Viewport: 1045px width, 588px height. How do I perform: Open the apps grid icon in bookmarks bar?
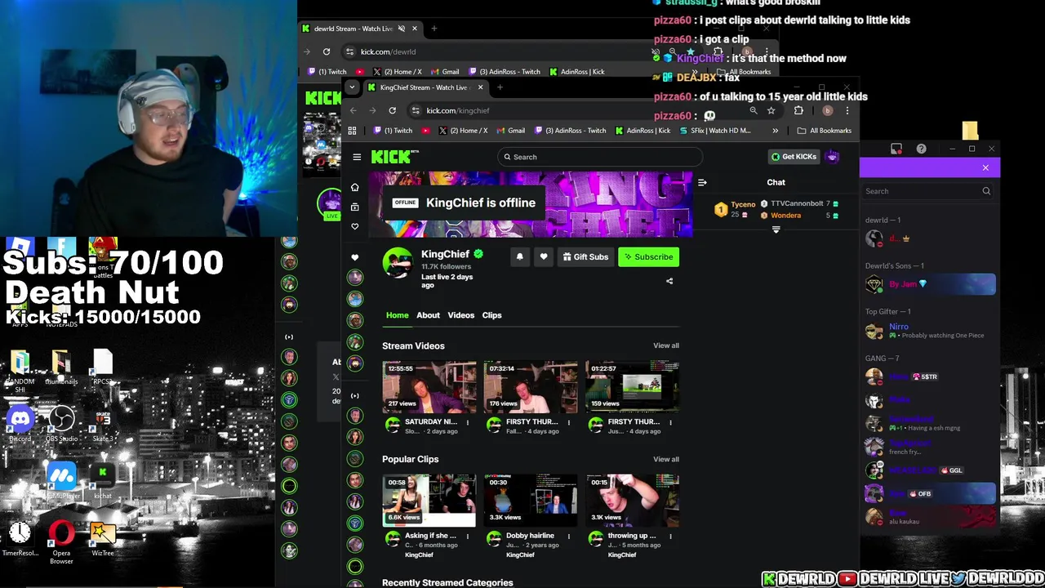[352, 131]
